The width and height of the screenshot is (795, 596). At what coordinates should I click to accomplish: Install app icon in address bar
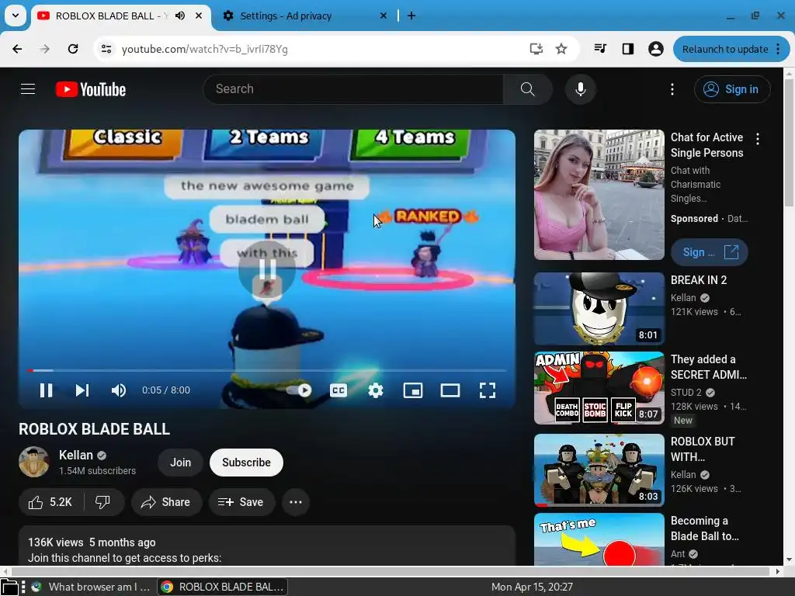click(536, 49)
